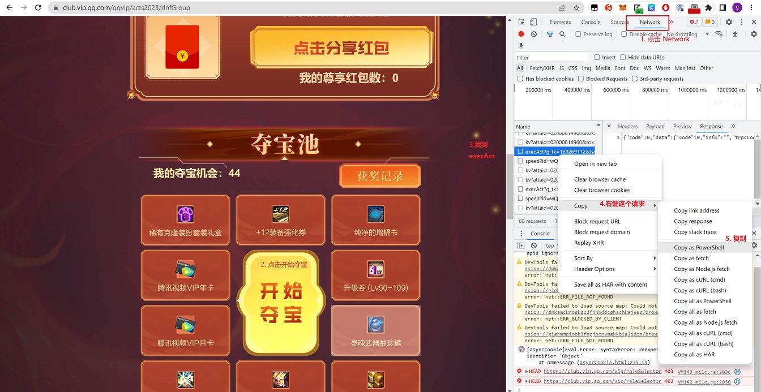Click the red errors count badge
The height and width of the screenshot is (392, 761).
click(694, 22)
